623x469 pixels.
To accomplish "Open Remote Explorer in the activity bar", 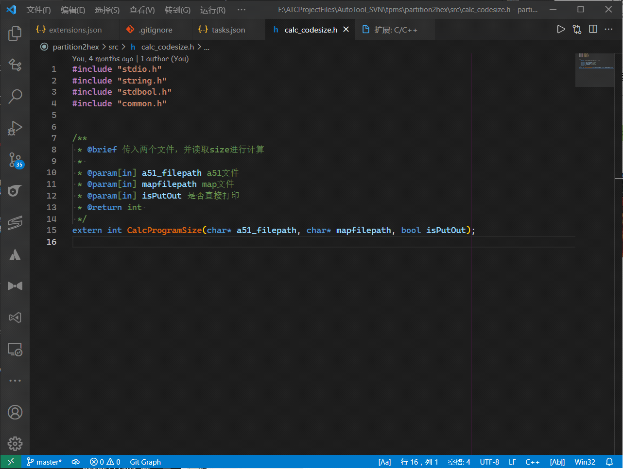I will [15, 350].
